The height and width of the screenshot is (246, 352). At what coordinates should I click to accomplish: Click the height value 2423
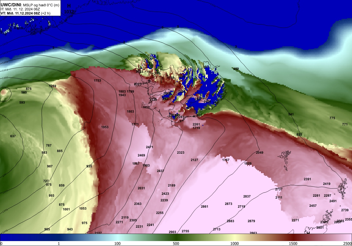pos(165,194)
